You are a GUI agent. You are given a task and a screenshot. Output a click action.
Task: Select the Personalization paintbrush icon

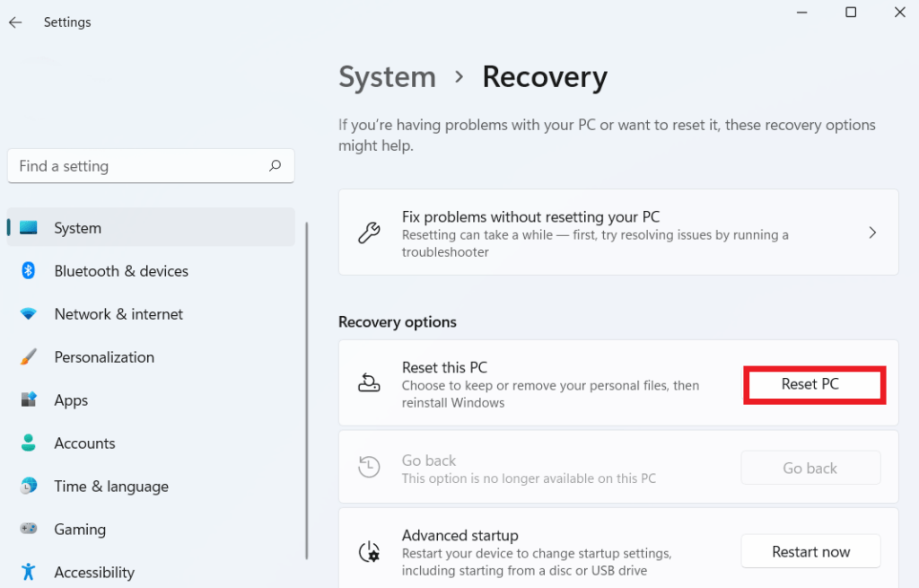coord(28,356)
